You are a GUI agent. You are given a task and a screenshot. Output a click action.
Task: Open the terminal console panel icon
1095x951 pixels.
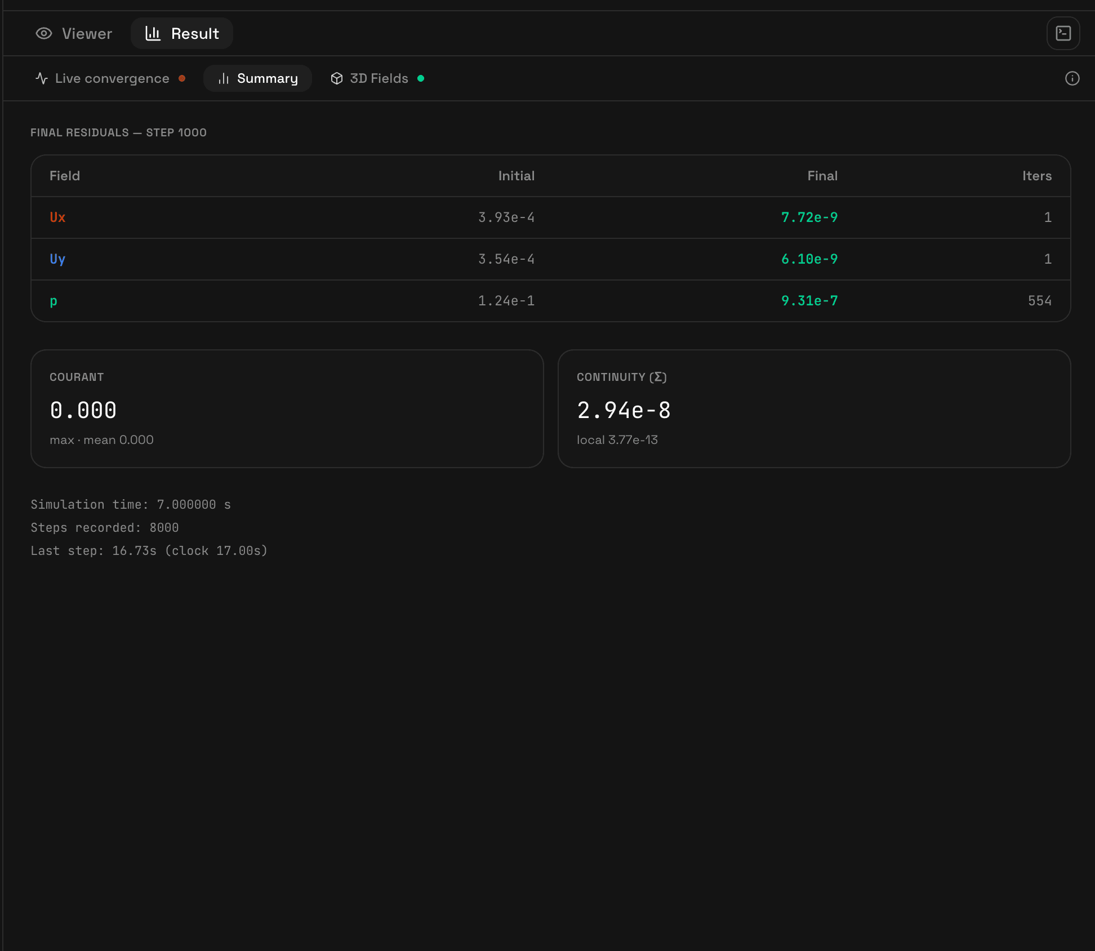[x=1063, y=34]
